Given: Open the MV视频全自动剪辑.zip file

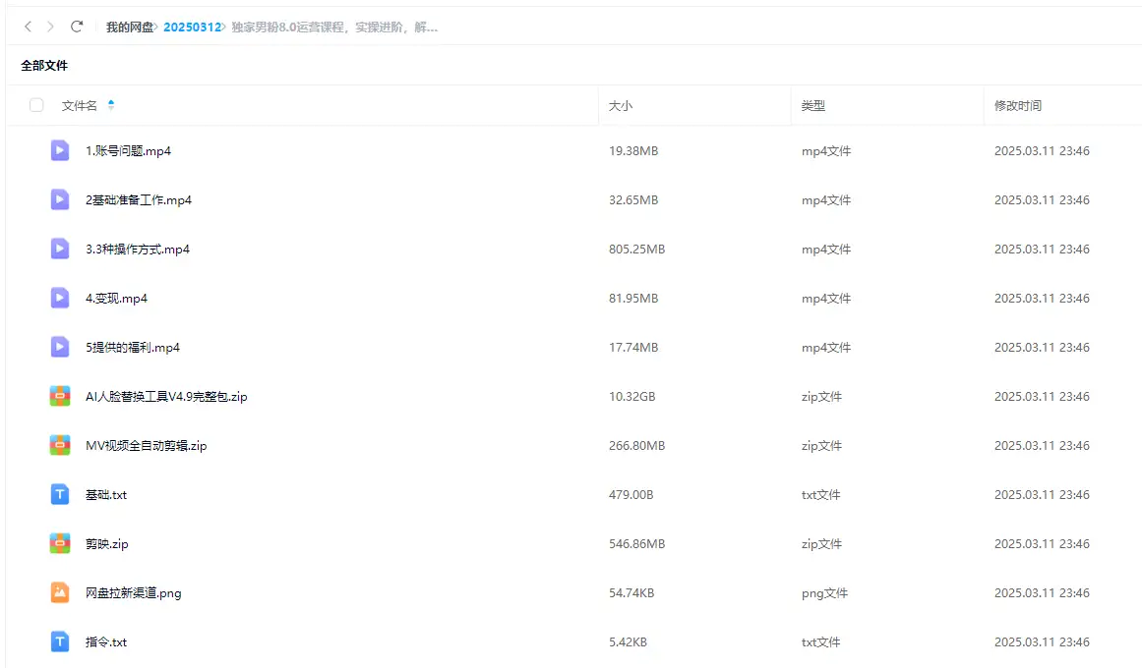Looking at the screenshot, I should click(x=146, y=446).
